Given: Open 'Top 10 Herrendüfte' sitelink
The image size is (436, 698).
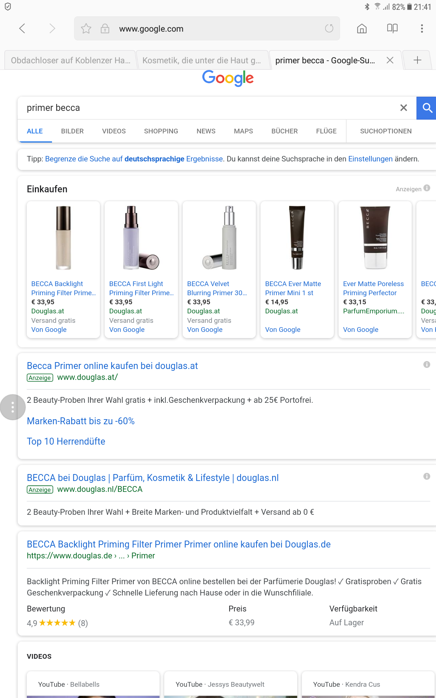Looking at the screenshot, I should tap(66, 441).
